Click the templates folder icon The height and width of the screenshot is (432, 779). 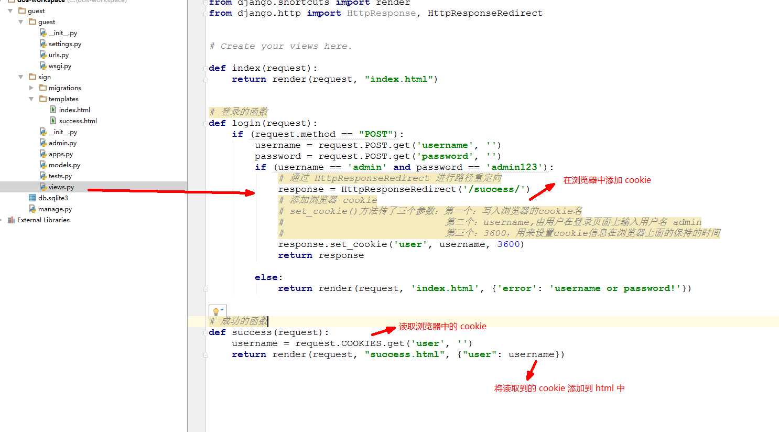pyautogui.click(x=43, y=99)
